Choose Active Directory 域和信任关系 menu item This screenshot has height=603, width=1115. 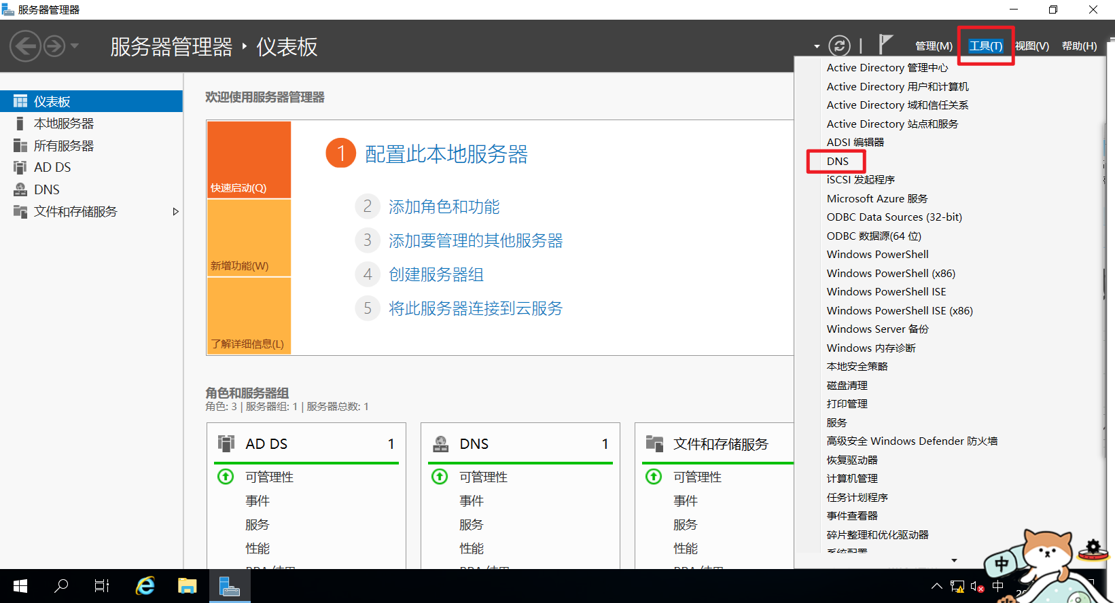coord(898,105)
